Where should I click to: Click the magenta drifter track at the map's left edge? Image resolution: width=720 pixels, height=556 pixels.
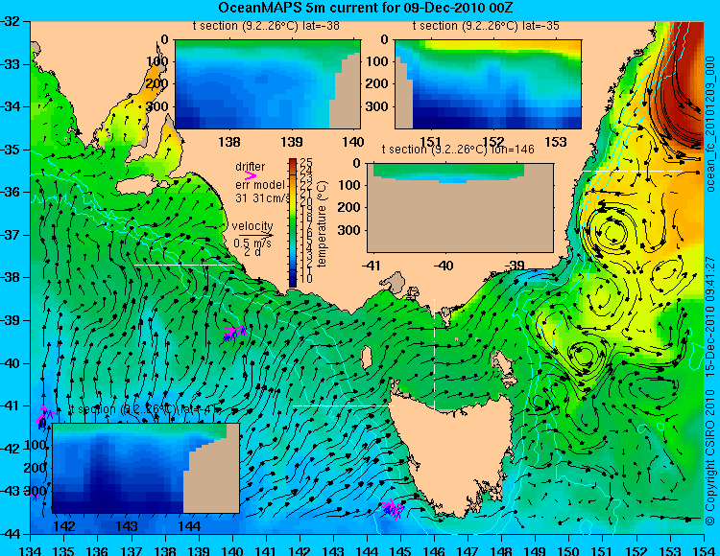point(45,415)
